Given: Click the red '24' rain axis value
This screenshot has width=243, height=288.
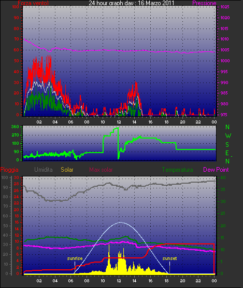Looking at the screenshot, I should click(17, 197).
